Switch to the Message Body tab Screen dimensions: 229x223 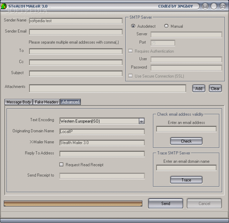19,102
